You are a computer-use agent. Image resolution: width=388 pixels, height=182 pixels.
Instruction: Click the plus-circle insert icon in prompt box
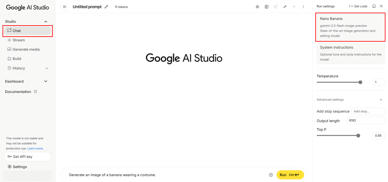pos(271,175)
